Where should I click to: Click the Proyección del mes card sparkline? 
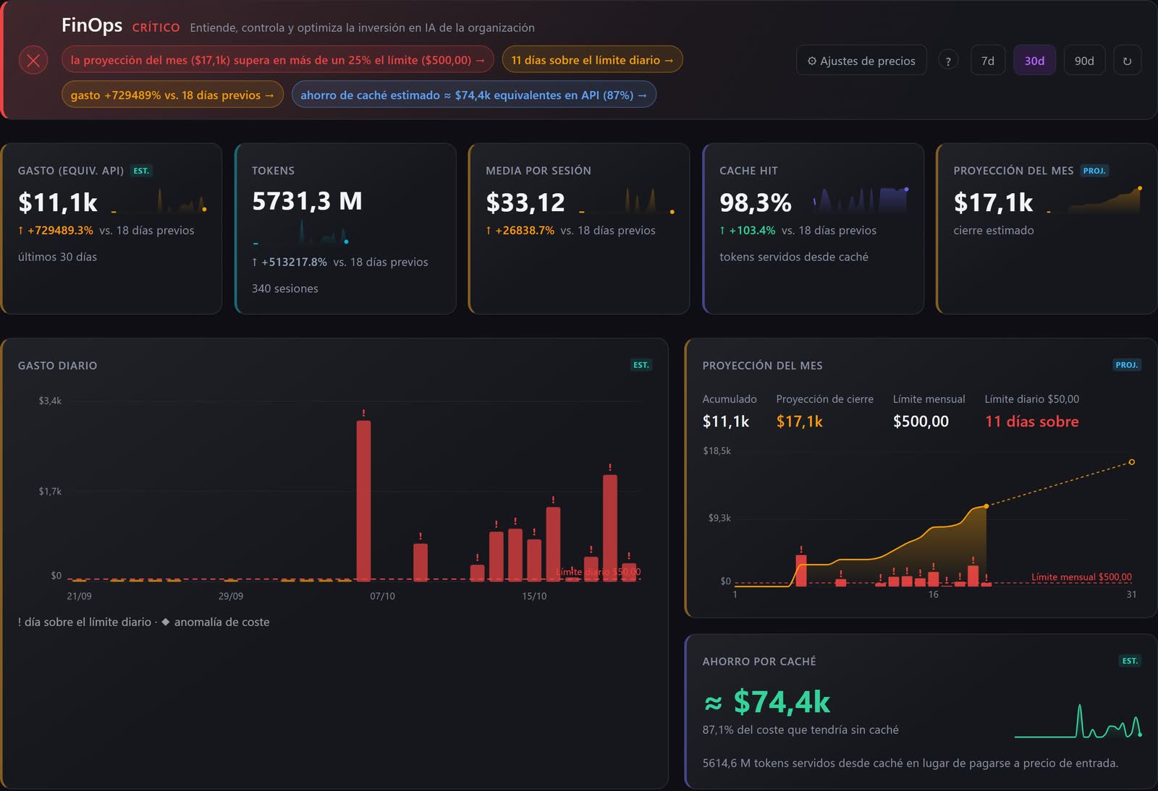pos(1094,200)
